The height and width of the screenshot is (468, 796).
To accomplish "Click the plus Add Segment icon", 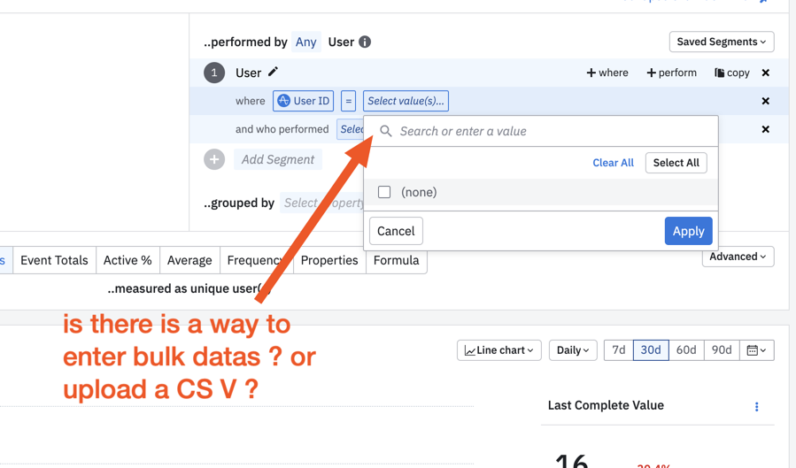I will pos(214,159).
